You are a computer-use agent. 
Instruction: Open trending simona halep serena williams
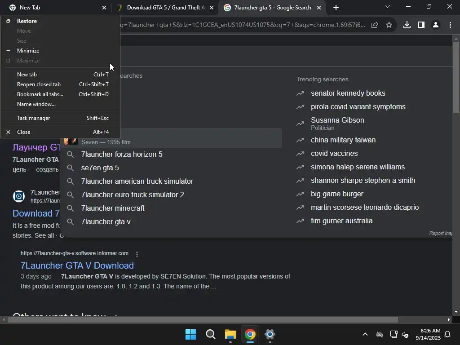[358, 167]
